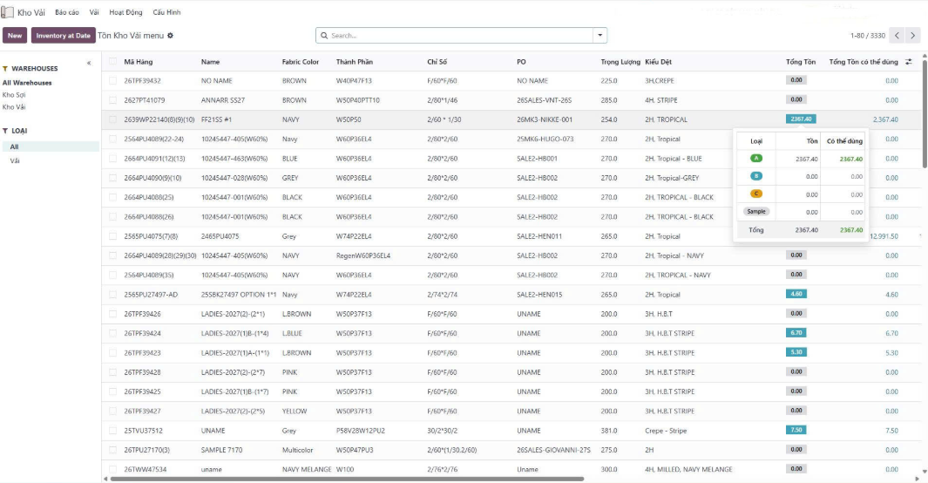Click the New button
Image resolution: width=928 pixels, height=483 pixels.
click(x=15, y=36)
